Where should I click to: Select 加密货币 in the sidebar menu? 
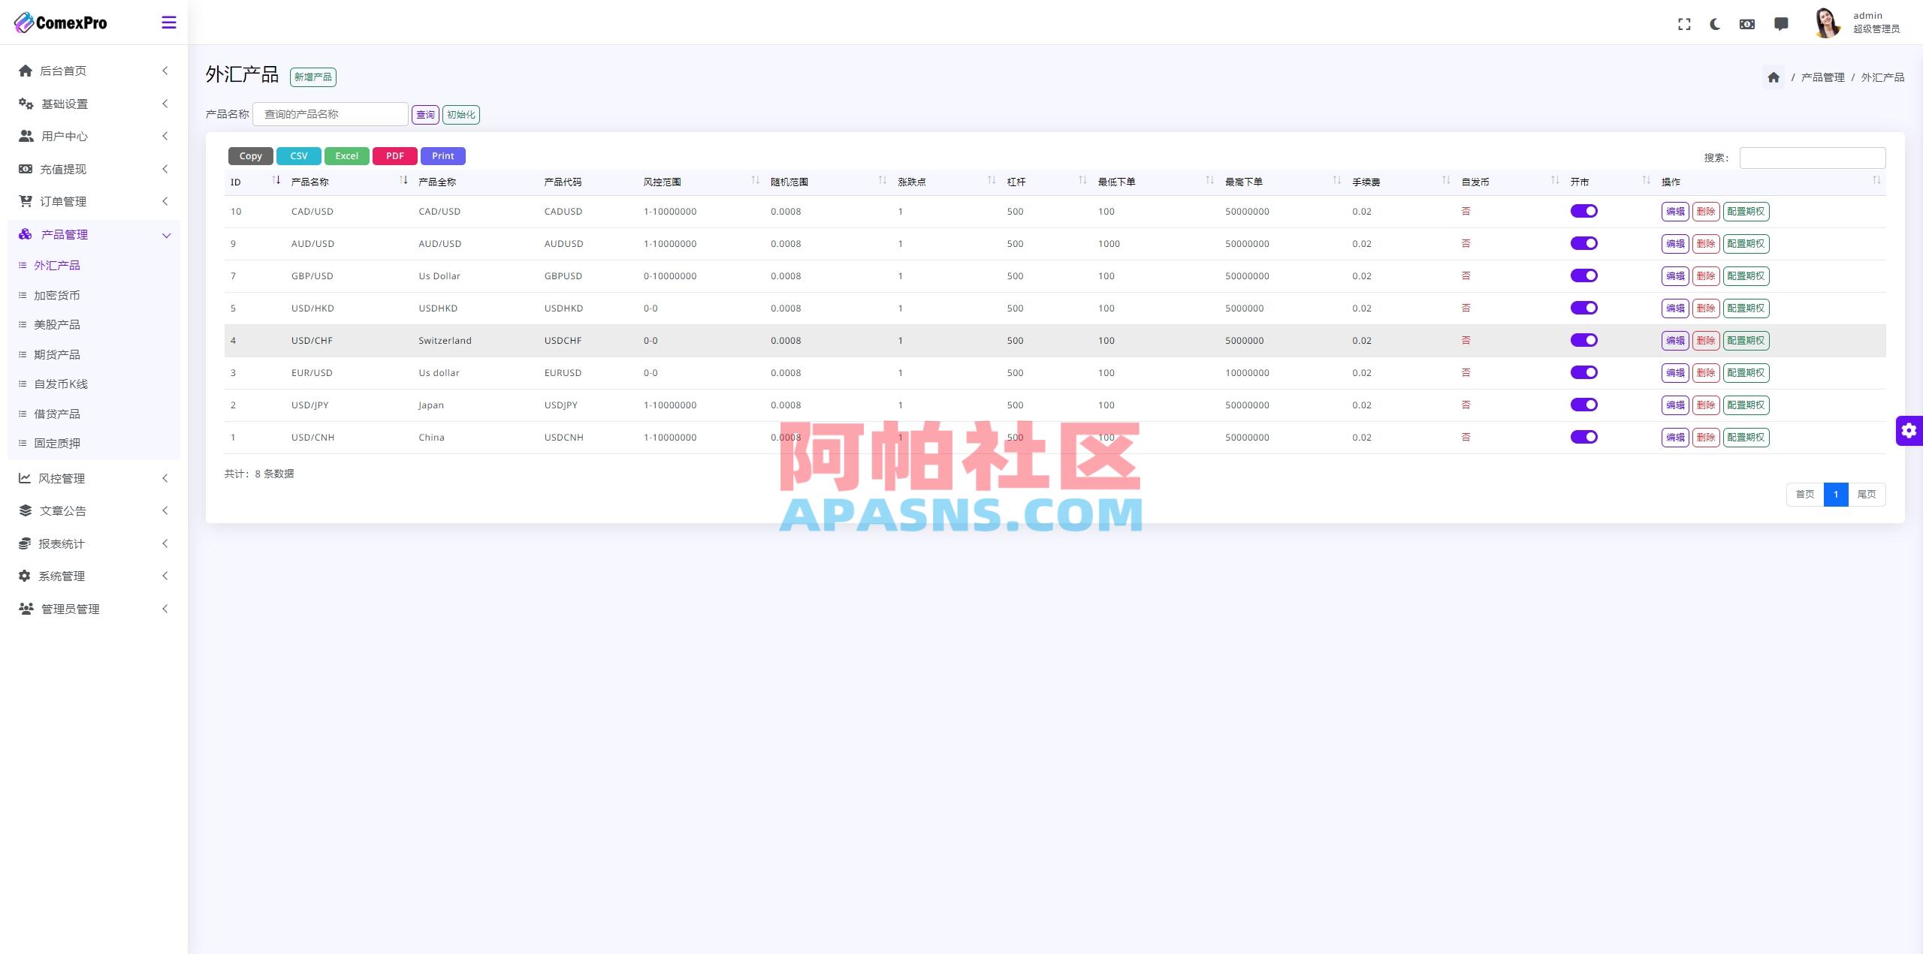(56, 295)
